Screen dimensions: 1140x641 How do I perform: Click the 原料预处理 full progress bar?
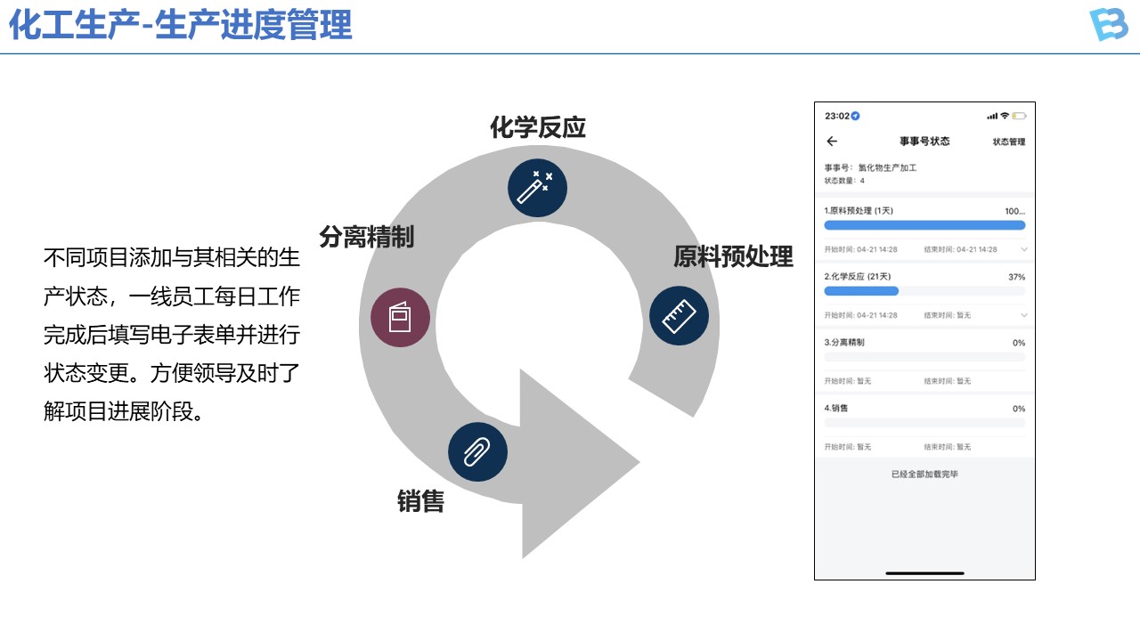(924, 225)
